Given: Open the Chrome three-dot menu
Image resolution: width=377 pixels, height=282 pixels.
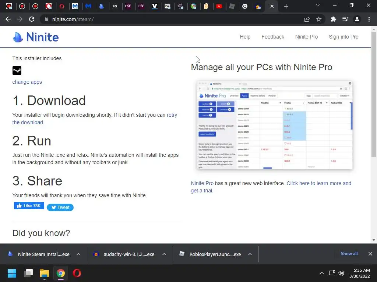Looking at the screenshot, I should (x=369, y=19).
